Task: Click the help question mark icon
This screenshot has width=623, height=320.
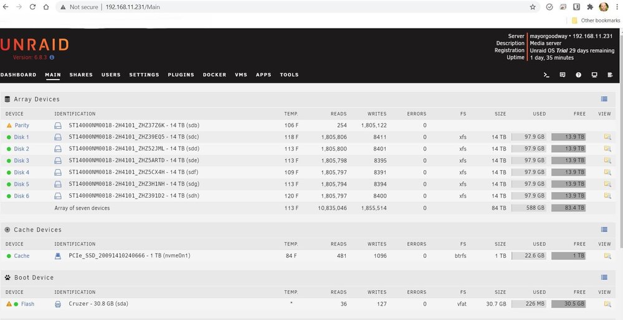Action: tap(579, 75)
